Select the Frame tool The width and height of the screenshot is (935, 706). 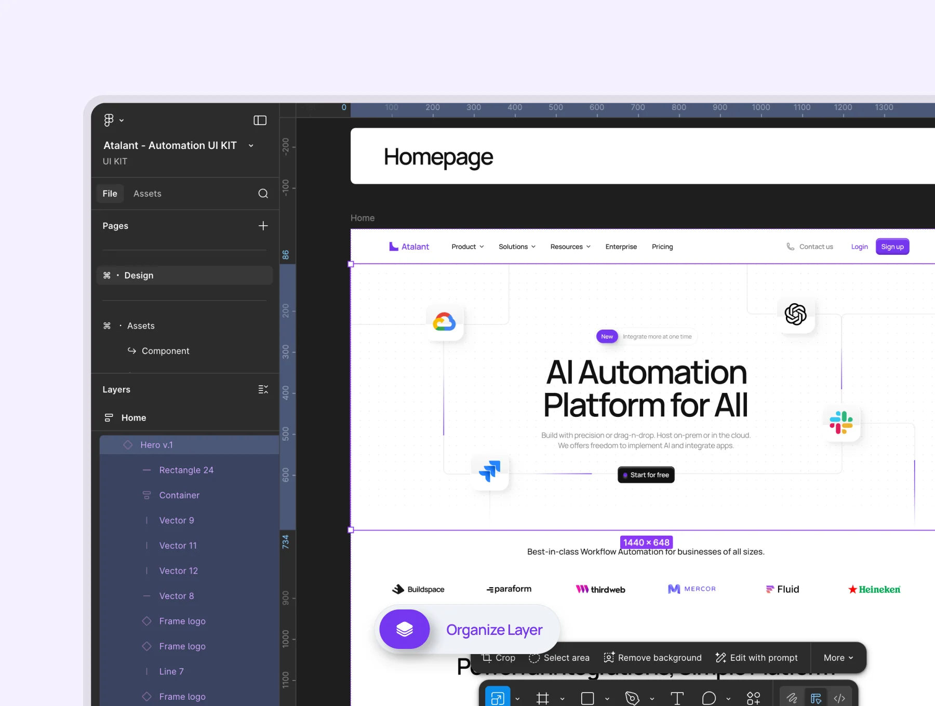[543, 698]
